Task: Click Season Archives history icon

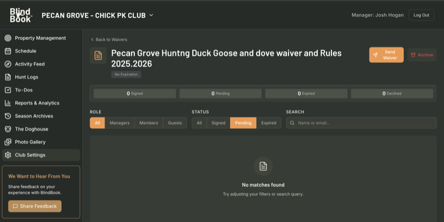Action: click(x=8, y=116)
